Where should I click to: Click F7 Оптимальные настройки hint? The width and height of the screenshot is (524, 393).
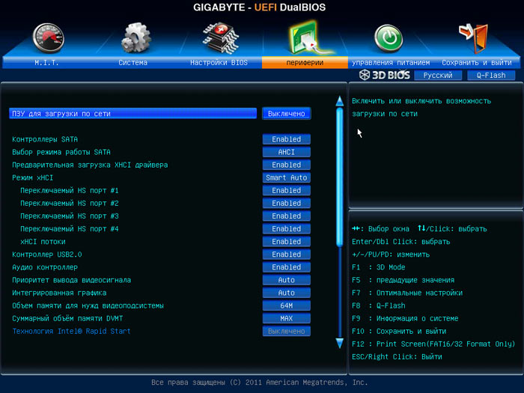coord(407,293)
